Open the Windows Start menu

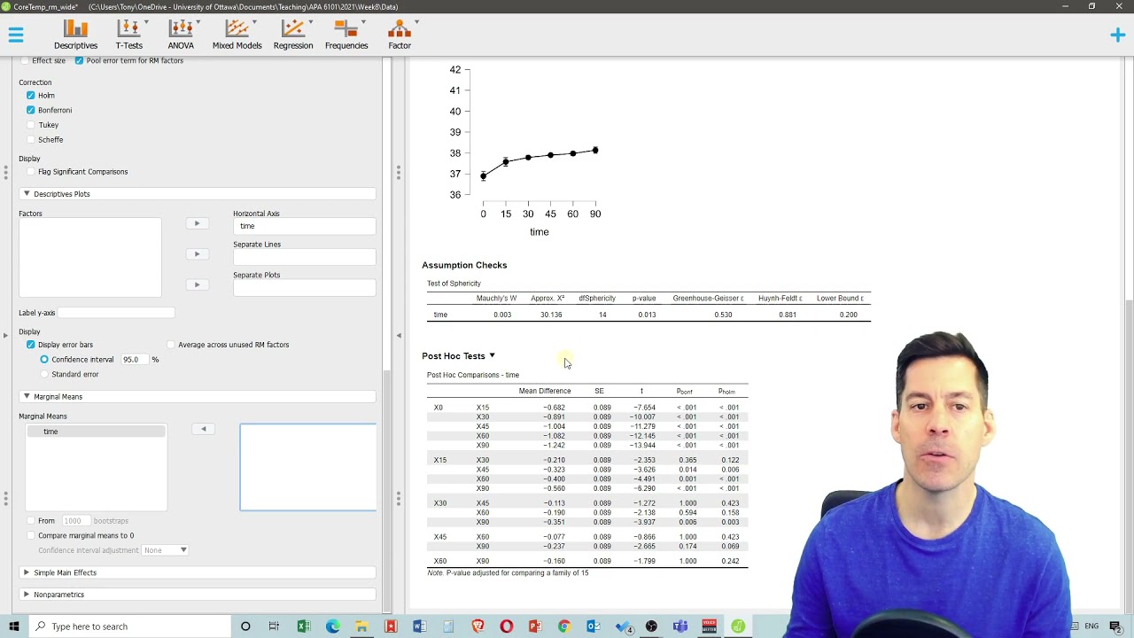coord(14,626)
